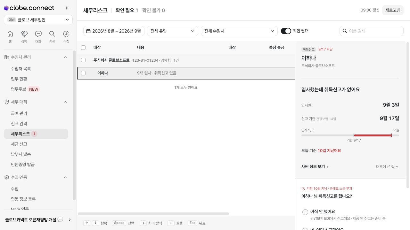Switch to the 확인 필요 1 tab
Screen dimensions: 410x230
point(127,10)
